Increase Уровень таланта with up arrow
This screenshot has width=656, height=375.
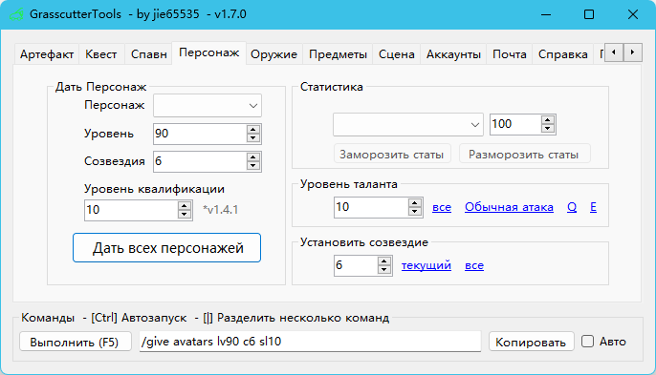(415, 203)
